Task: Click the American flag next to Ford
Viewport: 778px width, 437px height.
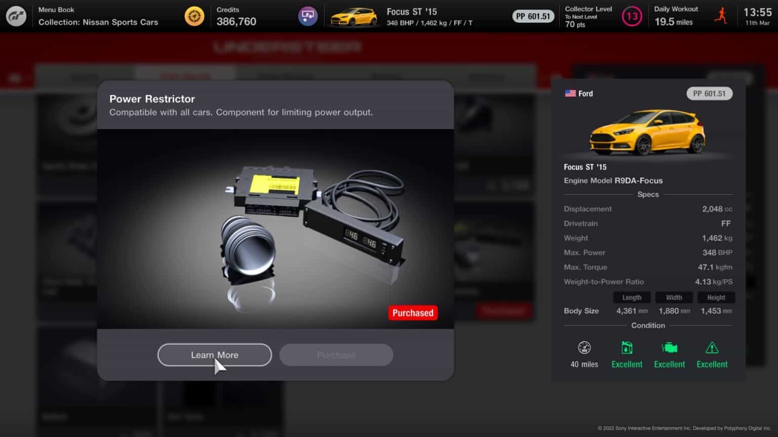Action: click(570, 93)
